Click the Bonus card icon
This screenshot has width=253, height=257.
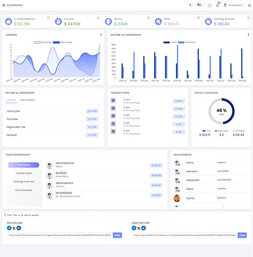click(108, 22)
